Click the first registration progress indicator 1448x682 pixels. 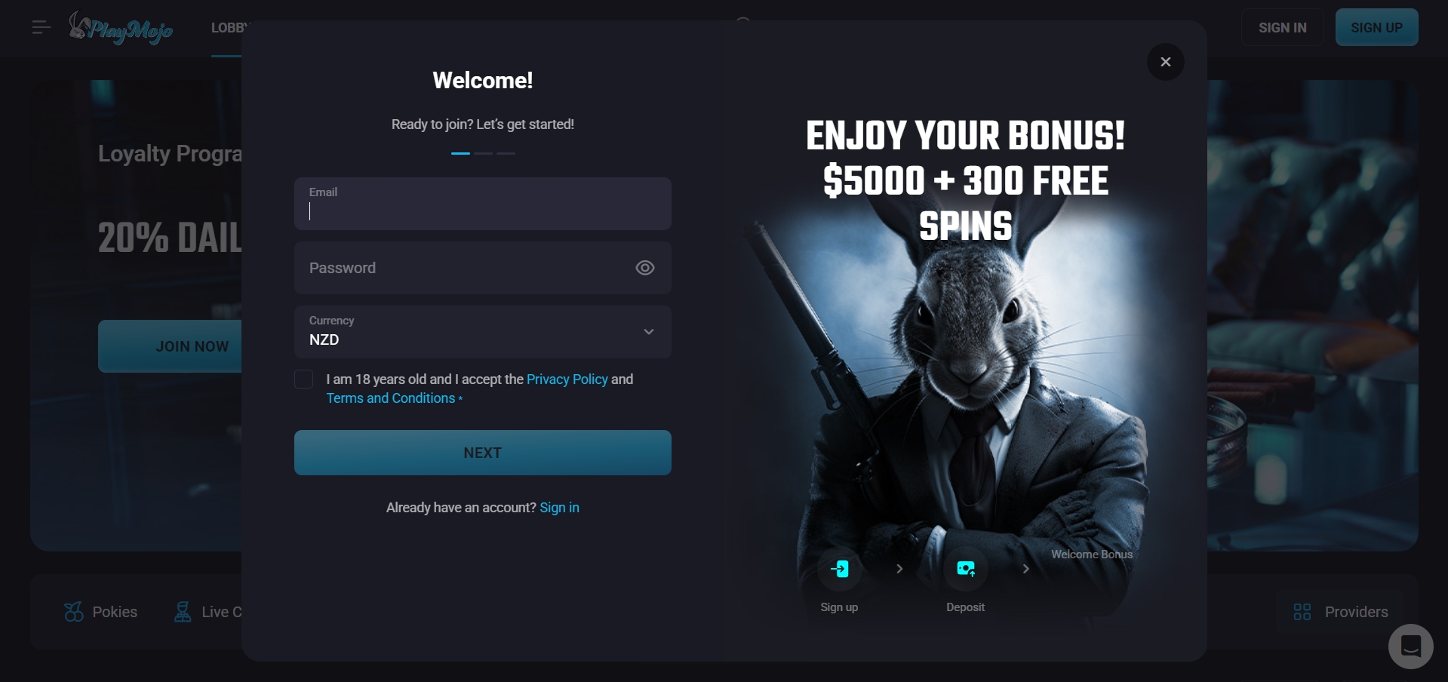point(460,153)
